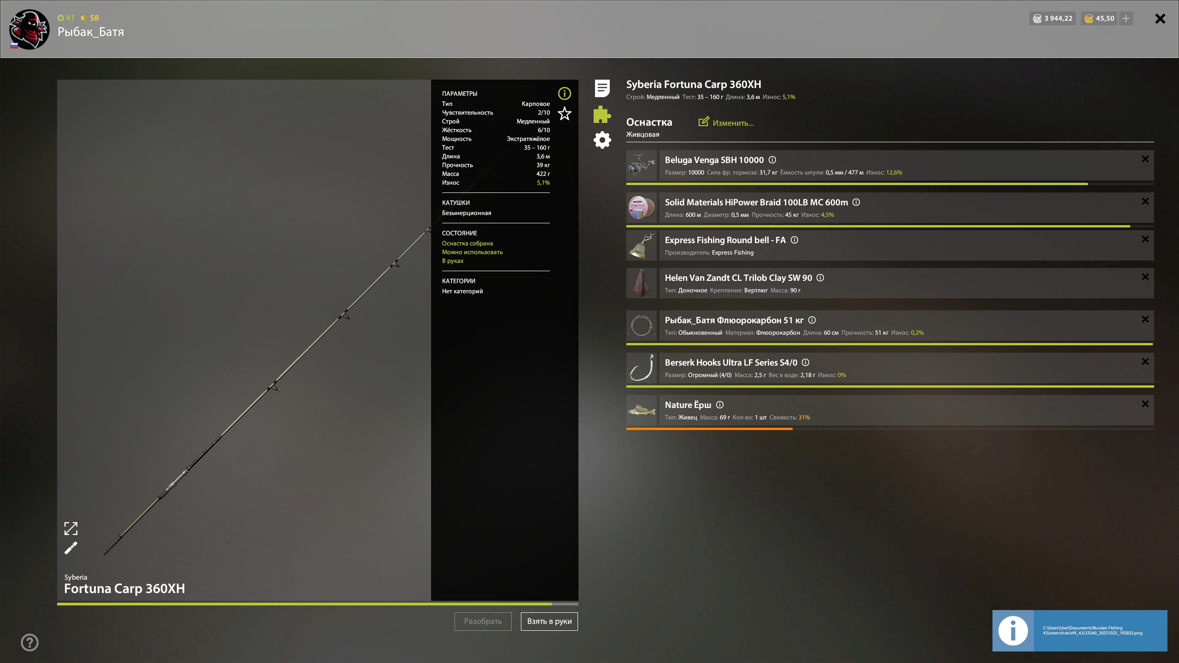
Task: Show info for Beluga Venga SBH 10000
Action: [x=772, y=160]
